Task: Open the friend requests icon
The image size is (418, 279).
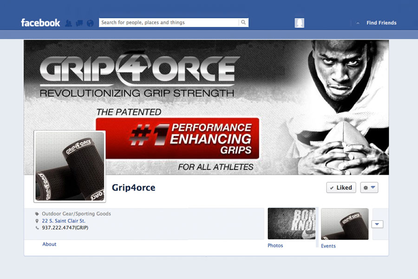Action: (x=69, y=23)
